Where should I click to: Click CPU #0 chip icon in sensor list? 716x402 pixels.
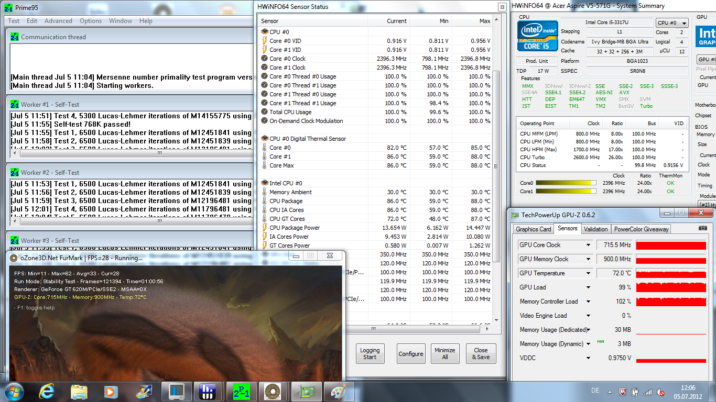point(265,32)
